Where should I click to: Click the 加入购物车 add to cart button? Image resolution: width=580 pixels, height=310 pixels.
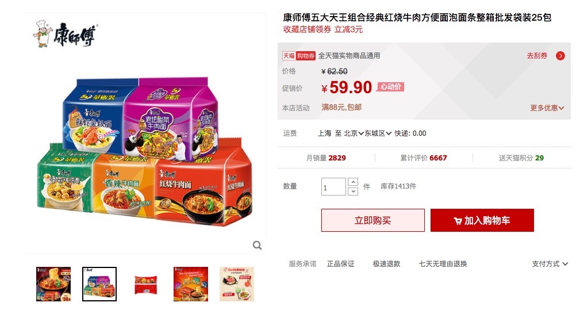(482, 220)
